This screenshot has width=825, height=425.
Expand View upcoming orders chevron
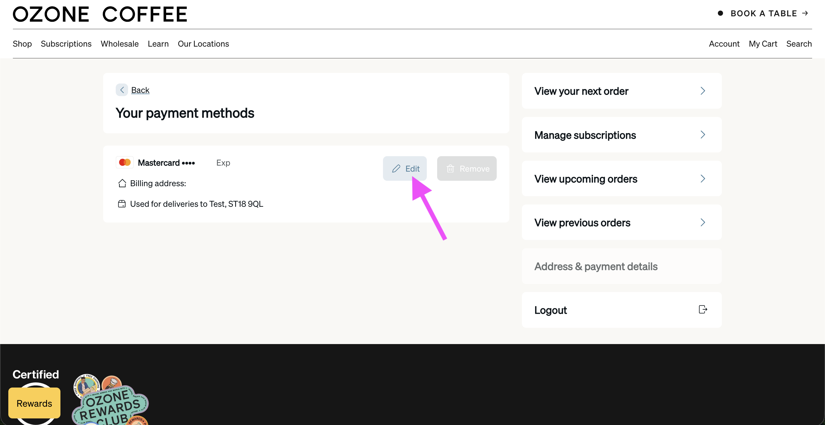pos(703,178)
